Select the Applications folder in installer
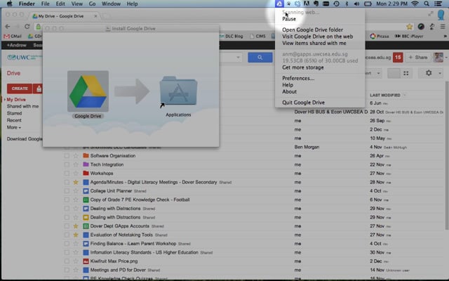The width and height of the screenshot is (449, 281). [x=178, y=91]
